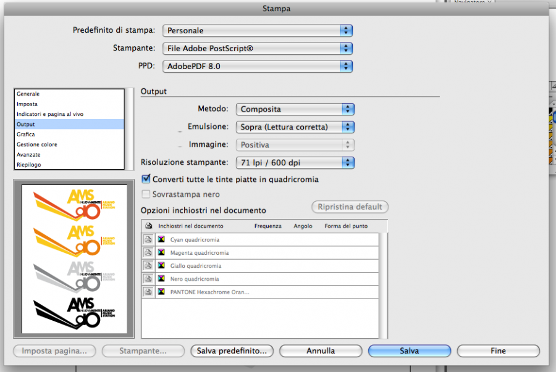Toggle printer icon for Magenta quadricromia ink
This screenshot has width=556, height=372.
148,253
